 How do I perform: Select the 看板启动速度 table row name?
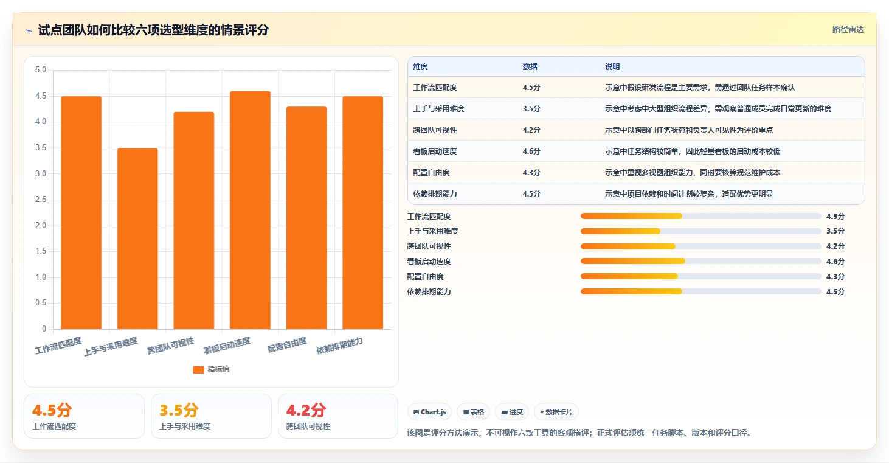pyautogui.click(x=435, y=151)
